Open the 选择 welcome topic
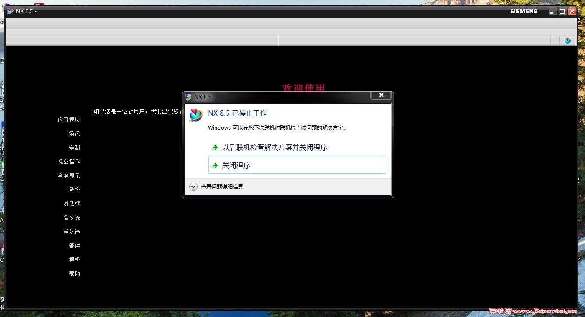The width and height of the screenshot is (585, 317). 74,190
